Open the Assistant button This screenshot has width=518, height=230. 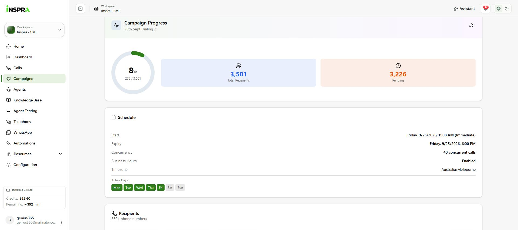point(464,9)
